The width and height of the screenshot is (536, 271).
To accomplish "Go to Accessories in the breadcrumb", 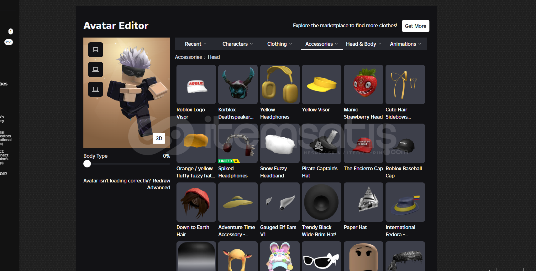I will coord(188,57).
